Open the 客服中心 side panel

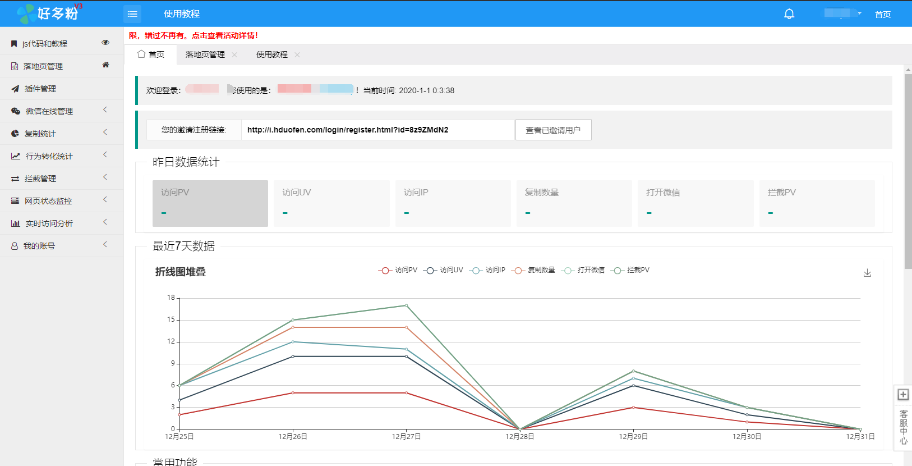point(903,427)
